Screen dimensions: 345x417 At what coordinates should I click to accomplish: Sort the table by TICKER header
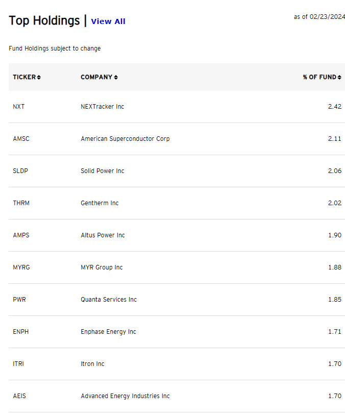pyautogui.click(x=24, y=77)
